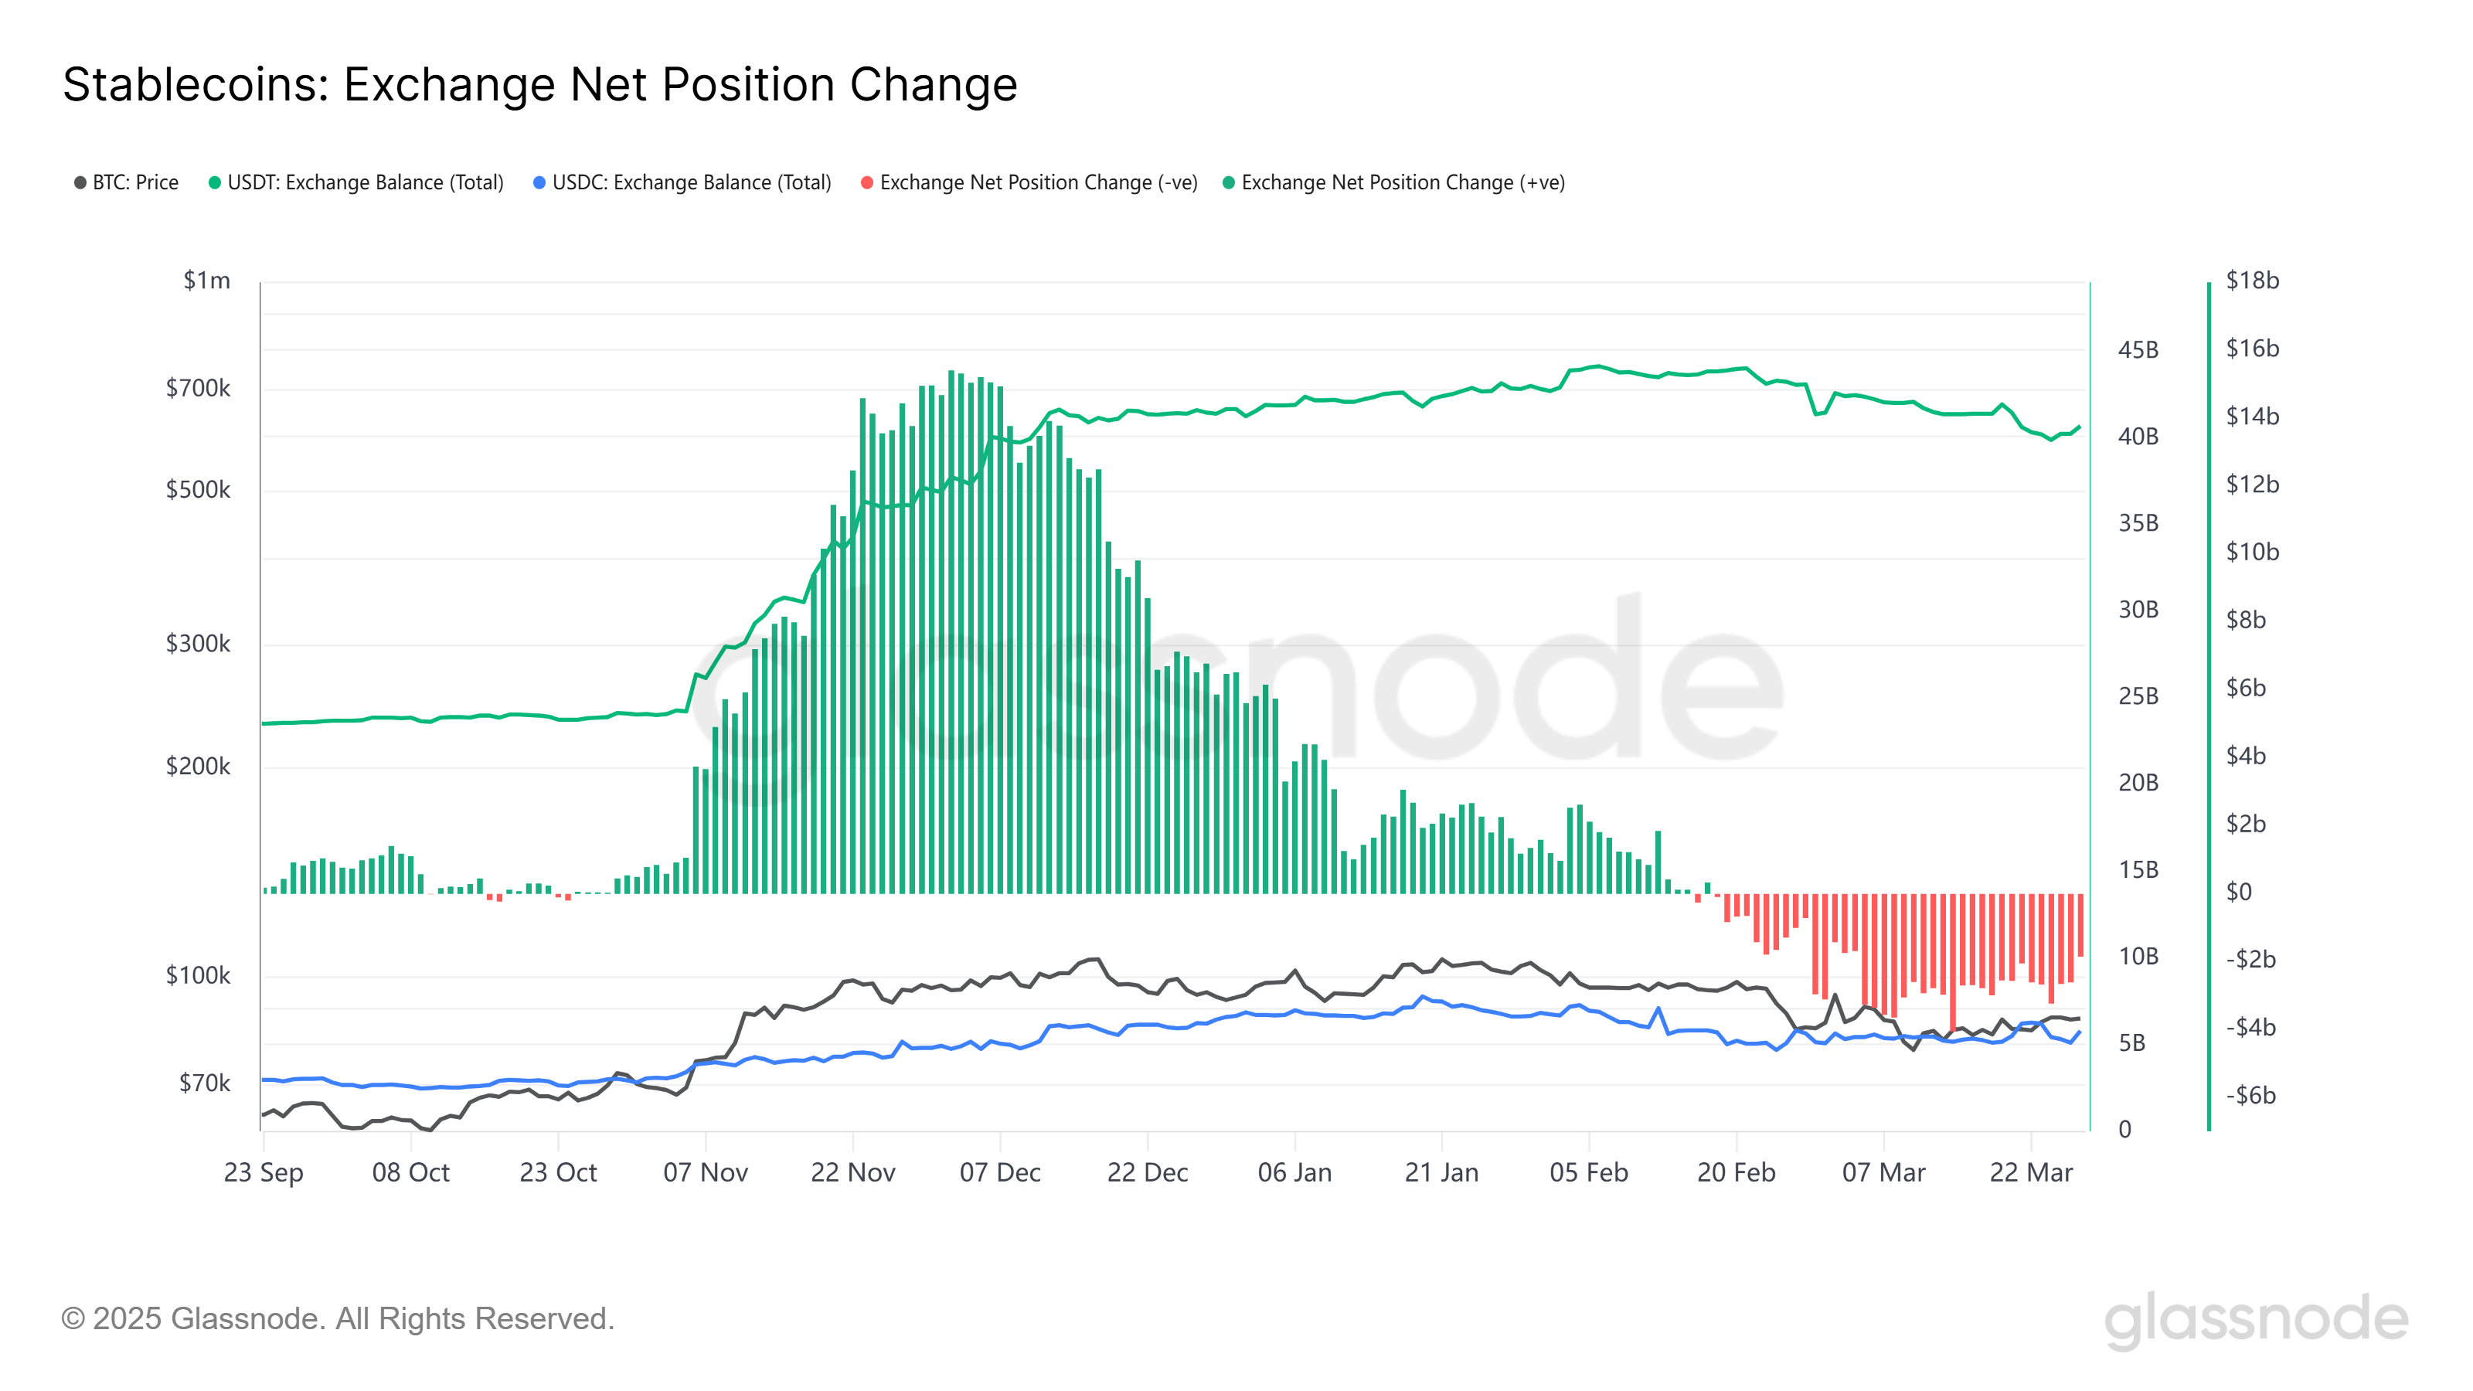Select the 22 Dec date on x-axis

pyautogui.click(x=1147, y=1172)
